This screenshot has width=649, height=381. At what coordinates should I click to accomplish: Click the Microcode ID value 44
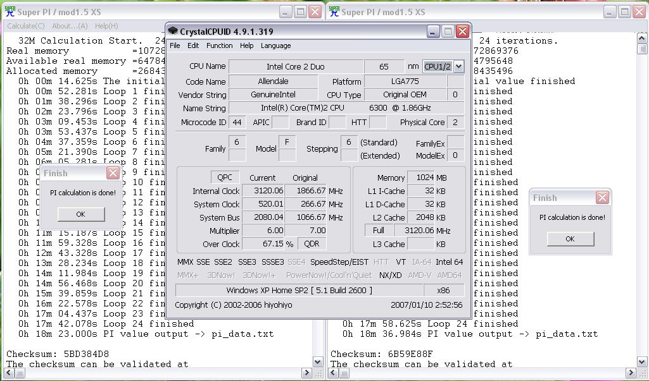click(x=237, y=122)
